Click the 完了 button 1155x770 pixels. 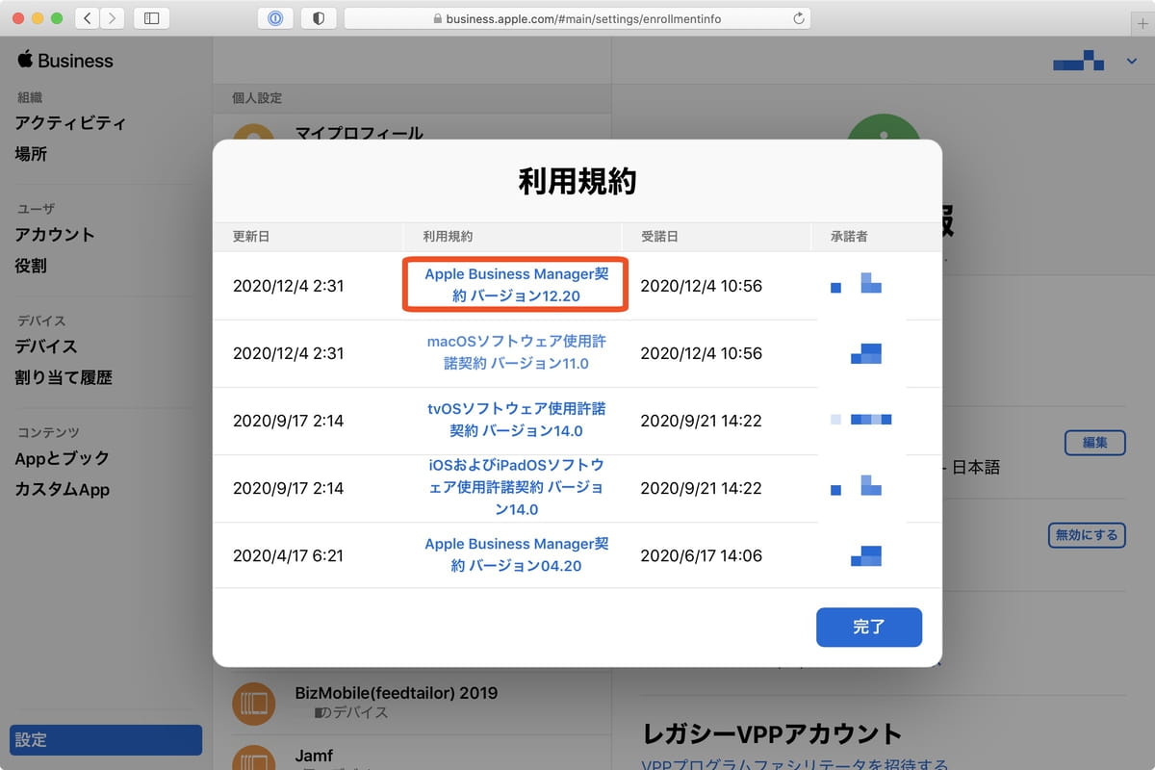click(869, 627)
